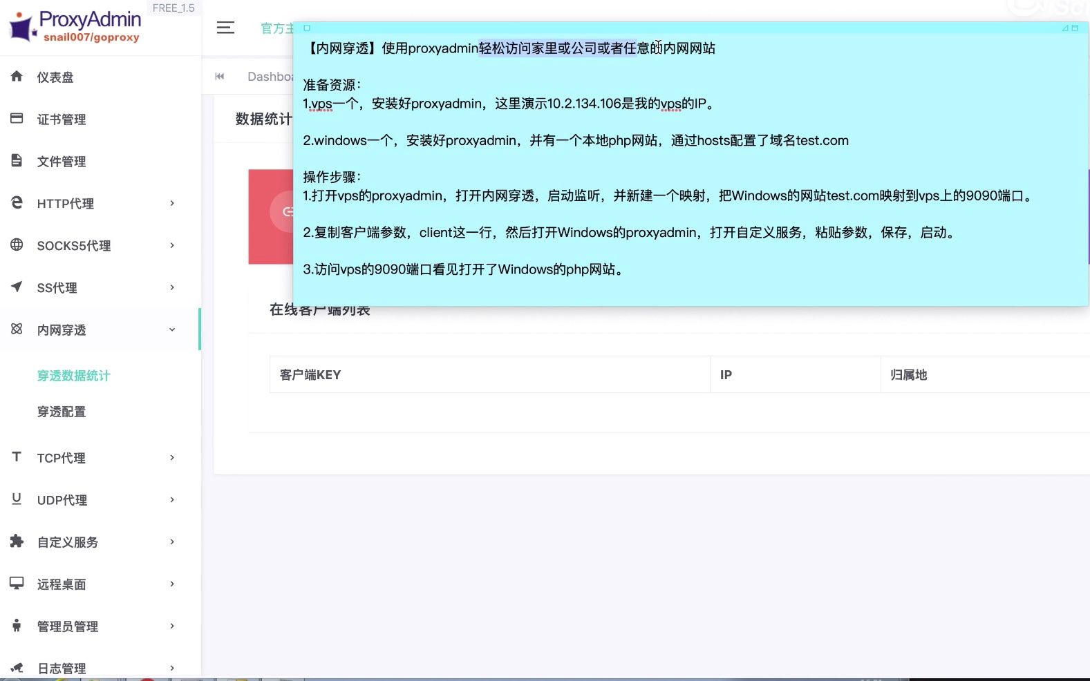Click the ProxyAdmin logo icon

pyautogui.click(x=21, y=27)
